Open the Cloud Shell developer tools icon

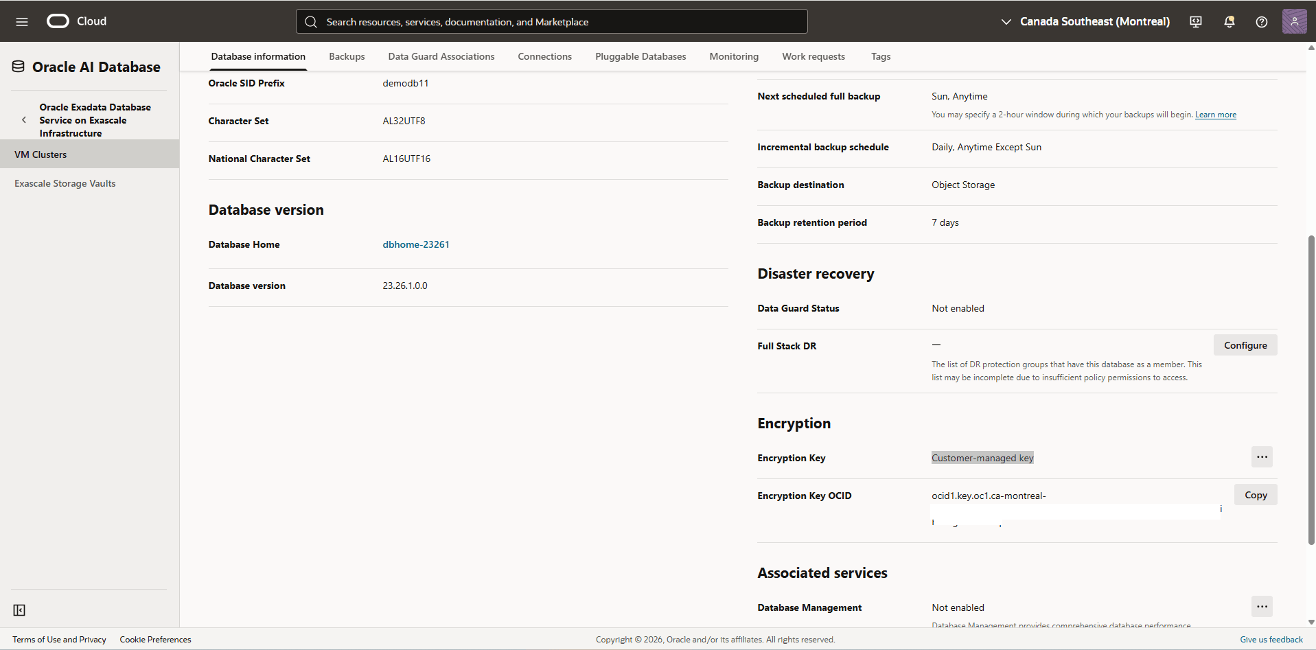(x=1196, y=22)
